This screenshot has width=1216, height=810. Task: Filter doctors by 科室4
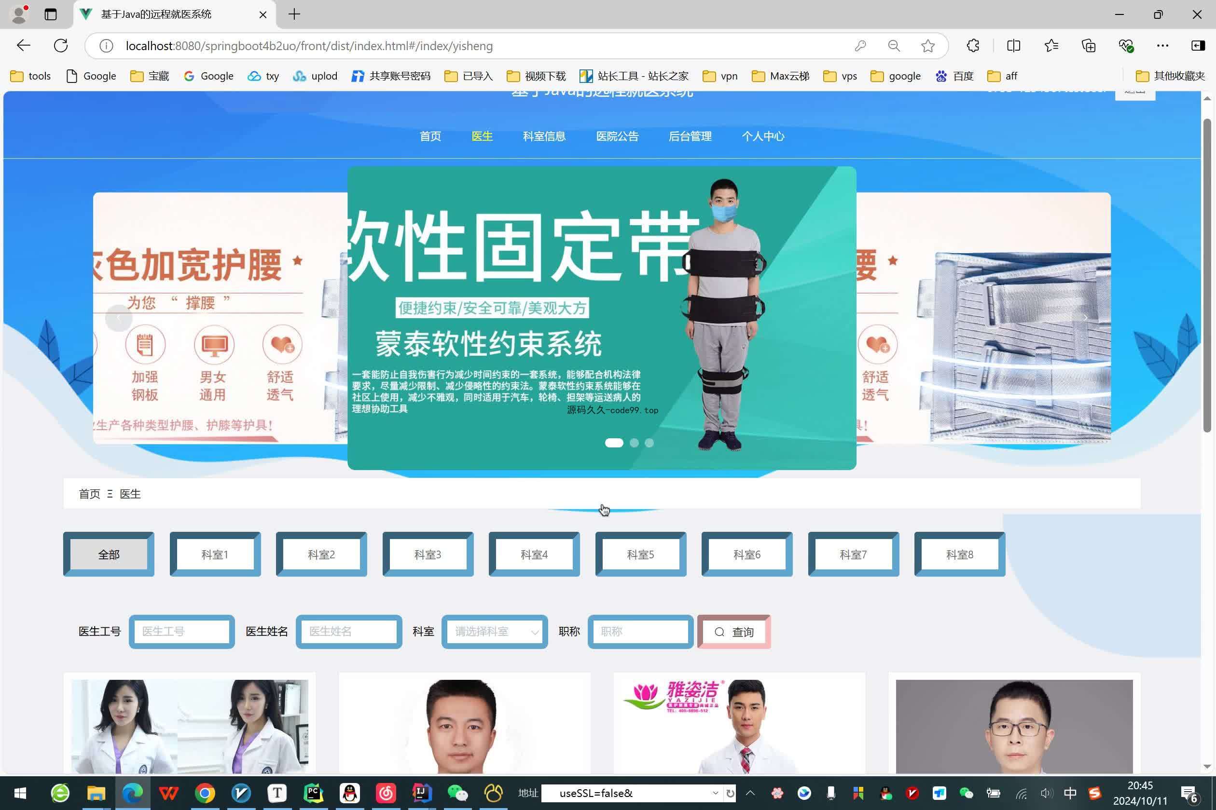click(534, 554)
